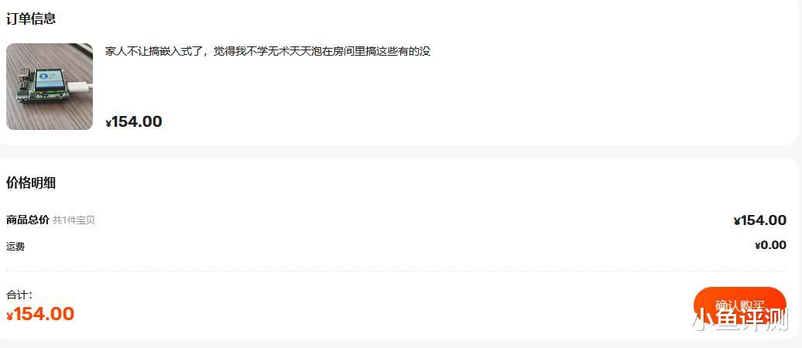The height and width of the screenshot is (348, 802).
Task: Click the 运费 shipping label
Action: pos(15,247)
